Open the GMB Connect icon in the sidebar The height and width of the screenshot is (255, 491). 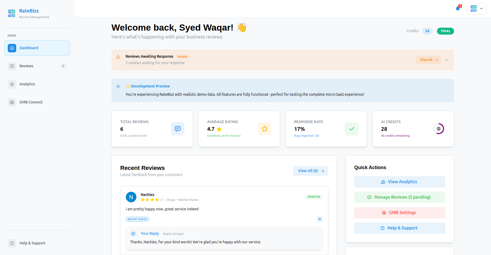pyautogui.click(x=12, y=102)
